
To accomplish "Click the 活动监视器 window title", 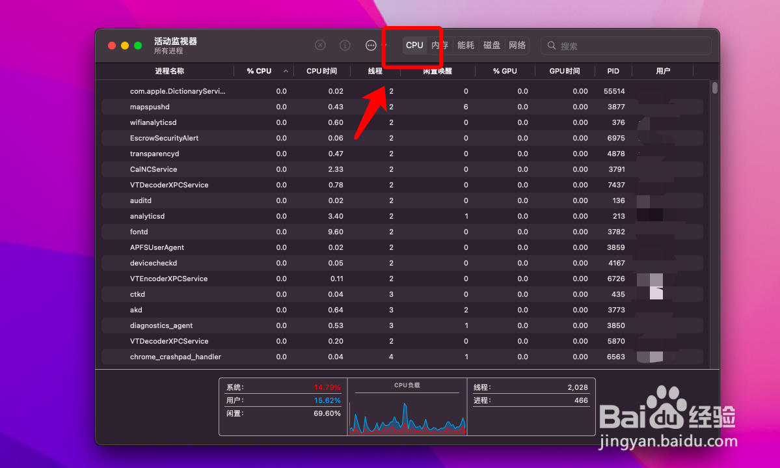I will pos(176,41).
